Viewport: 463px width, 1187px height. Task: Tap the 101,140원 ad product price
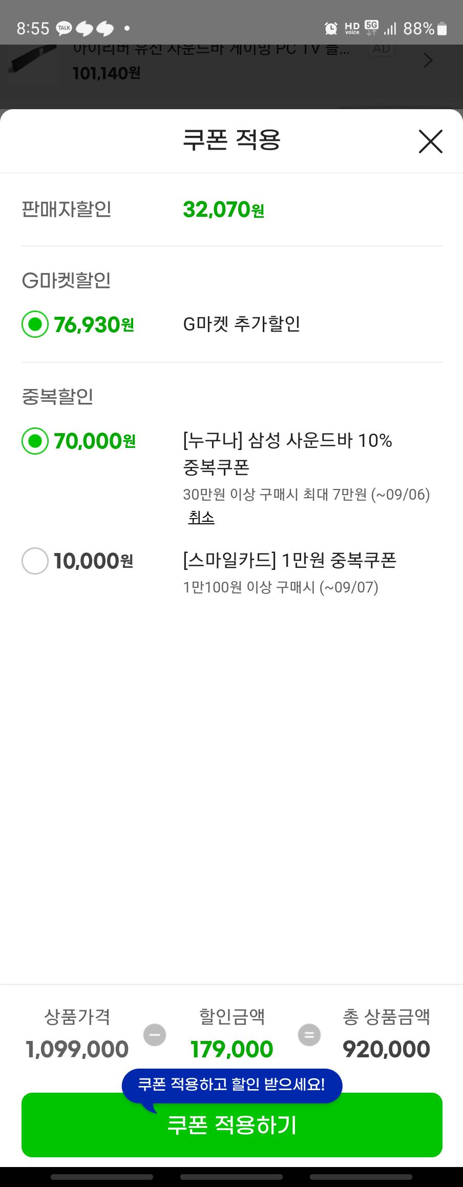tap(107, 73)
